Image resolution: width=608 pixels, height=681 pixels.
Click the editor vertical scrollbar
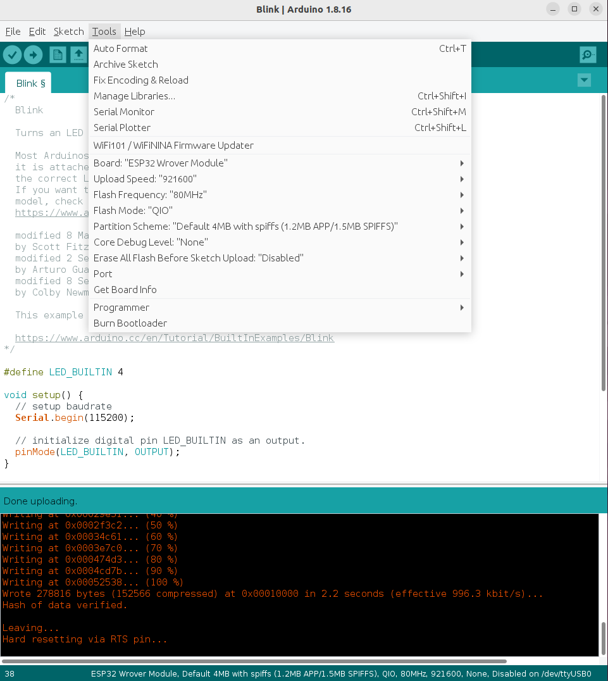tap(604, 243)
